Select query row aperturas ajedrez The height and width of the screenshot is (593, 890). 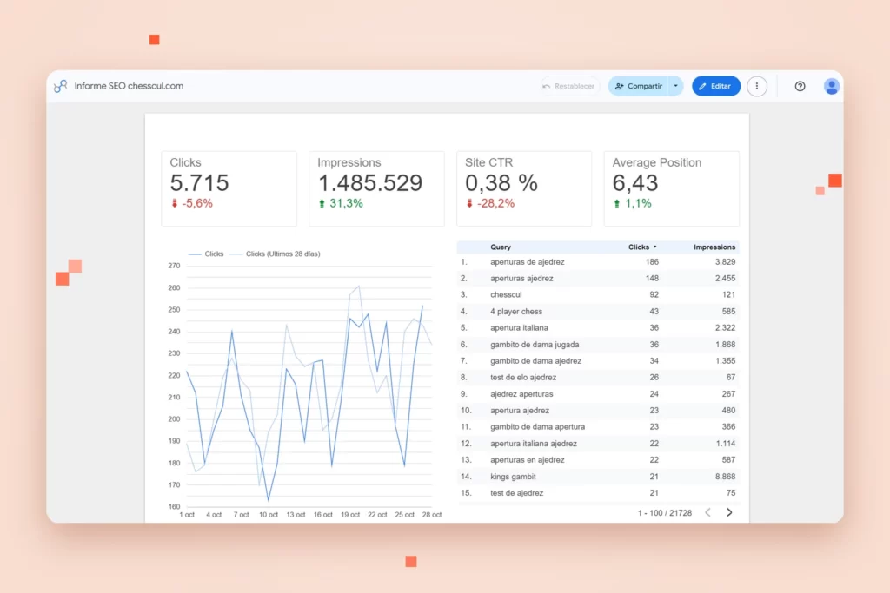pyautogui.click(x=598, y=279)
